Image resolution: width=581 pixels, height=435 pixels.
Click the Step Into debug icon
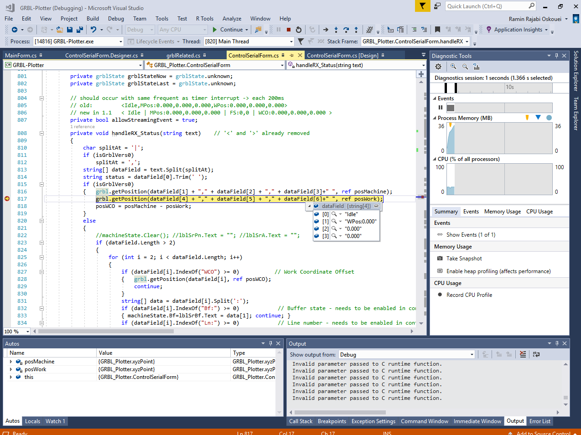click(x=336, y=30)
